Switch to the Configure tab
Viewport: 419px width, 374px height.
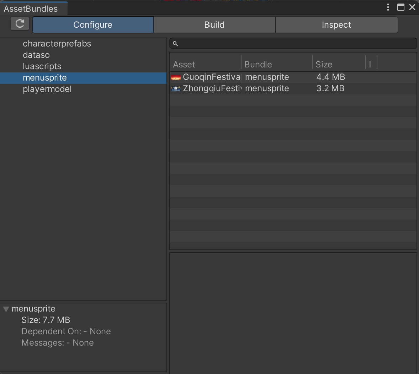click(93, 25)
